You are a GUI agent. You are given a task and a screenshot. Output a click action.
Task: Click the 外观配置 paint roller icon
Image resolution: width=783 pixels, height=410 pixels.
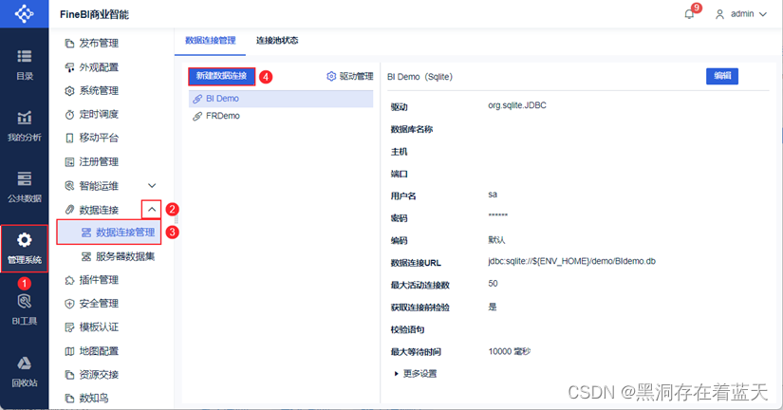click(69, 67)
